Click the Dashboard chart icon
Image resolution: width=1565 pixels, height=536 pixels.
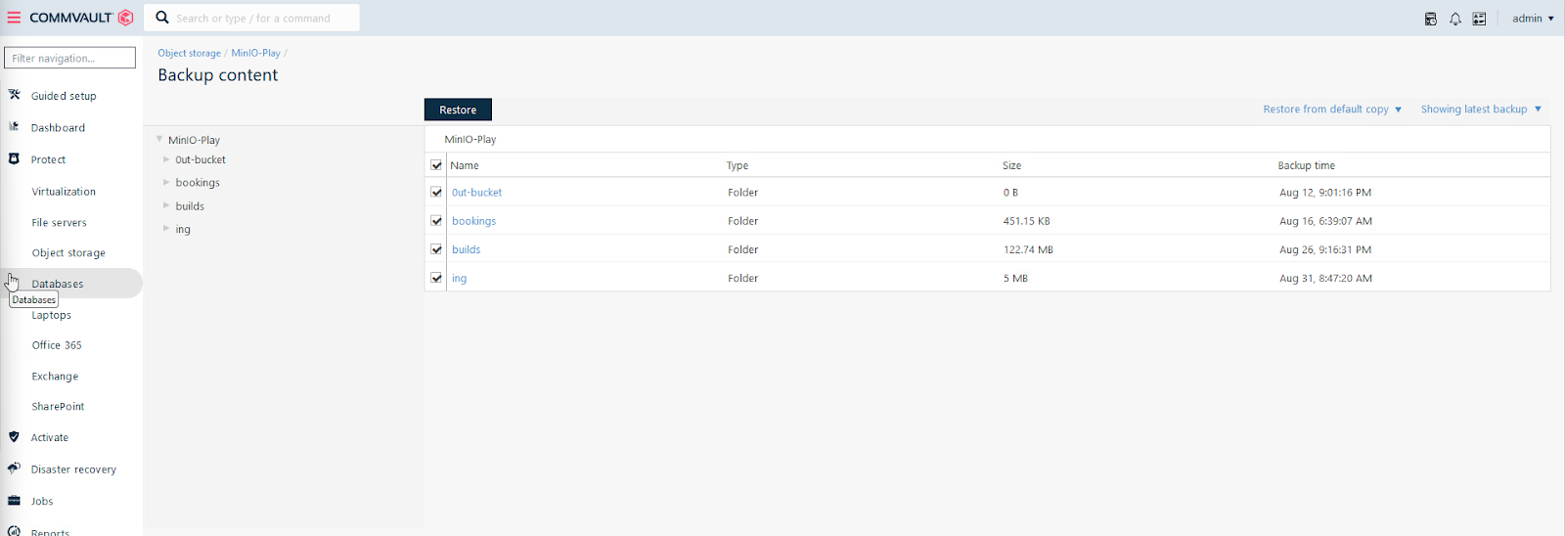point(14,127)
